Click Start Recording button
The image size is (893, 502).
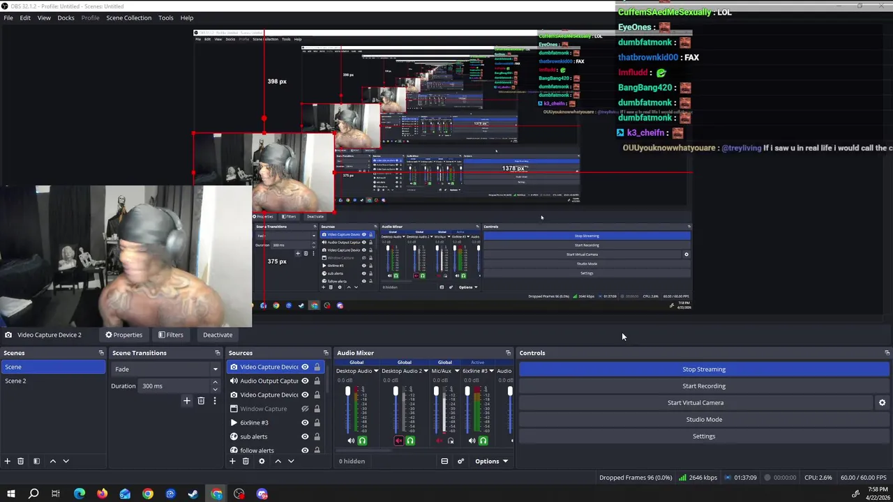[704, 386]
